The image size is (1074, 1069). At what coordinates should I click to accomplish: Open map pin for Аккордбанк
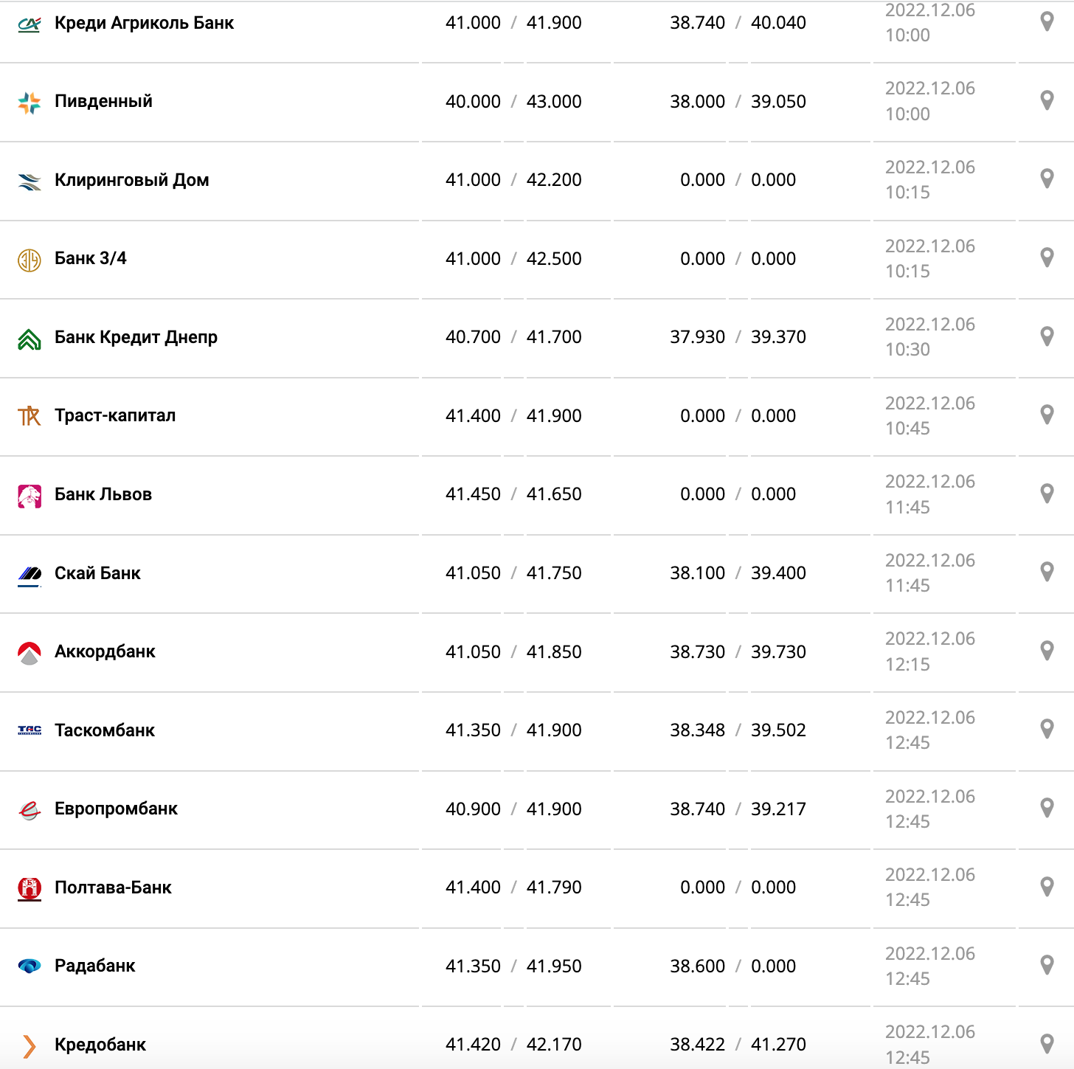point(1047,651)
